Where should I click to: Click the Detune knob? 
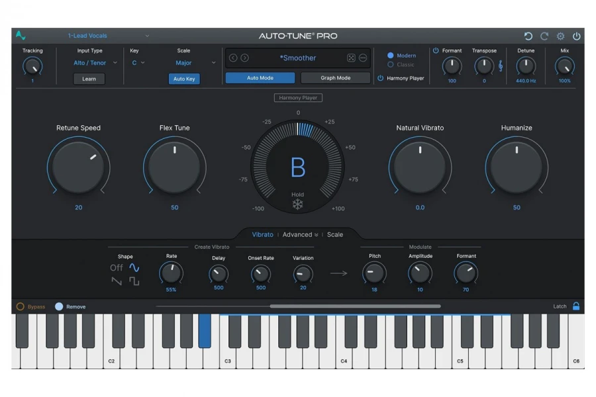(526, 66)
